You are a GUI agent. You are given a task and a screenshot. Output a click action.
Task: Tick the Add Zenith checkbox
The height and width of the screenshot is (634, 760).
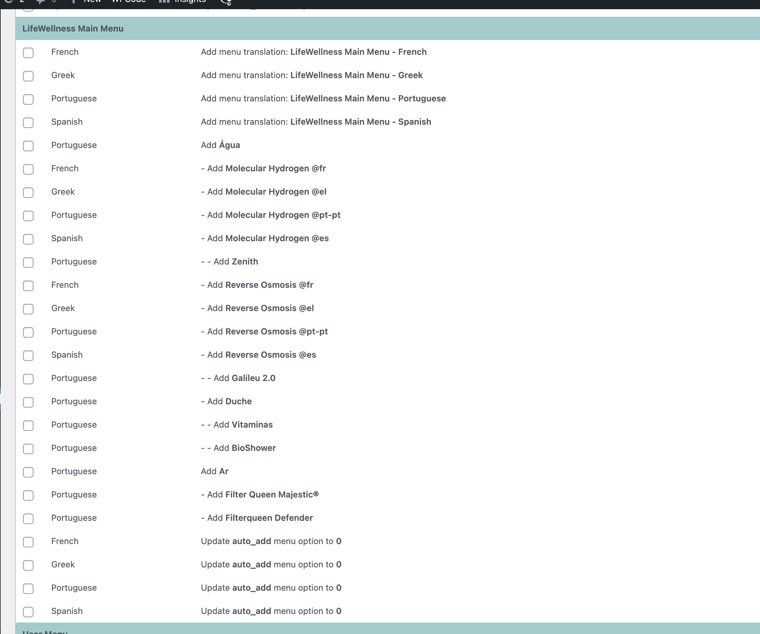(28, 262)
